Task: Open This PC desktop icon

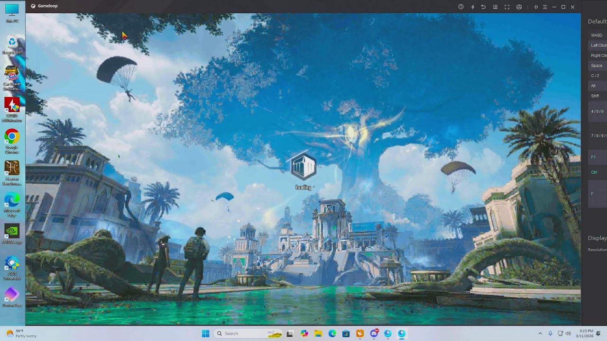Action: tap(12, 13)
